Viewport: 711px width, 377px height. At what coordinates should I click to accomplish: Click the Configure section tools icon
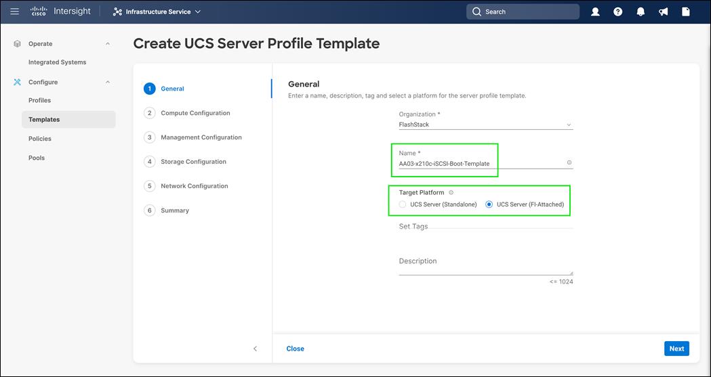(x=17, y=82)
